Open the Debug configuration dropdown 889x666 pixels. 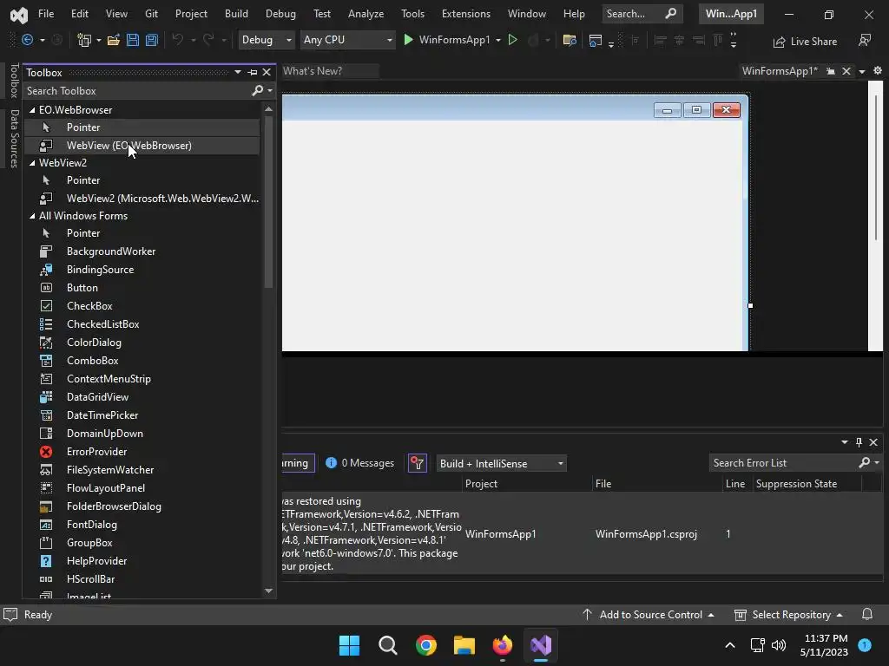pyautogui.click(x=266, y=40)
